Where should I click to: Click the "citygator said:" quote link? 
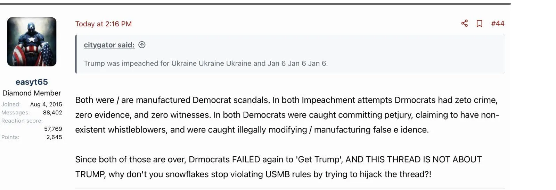109,45
